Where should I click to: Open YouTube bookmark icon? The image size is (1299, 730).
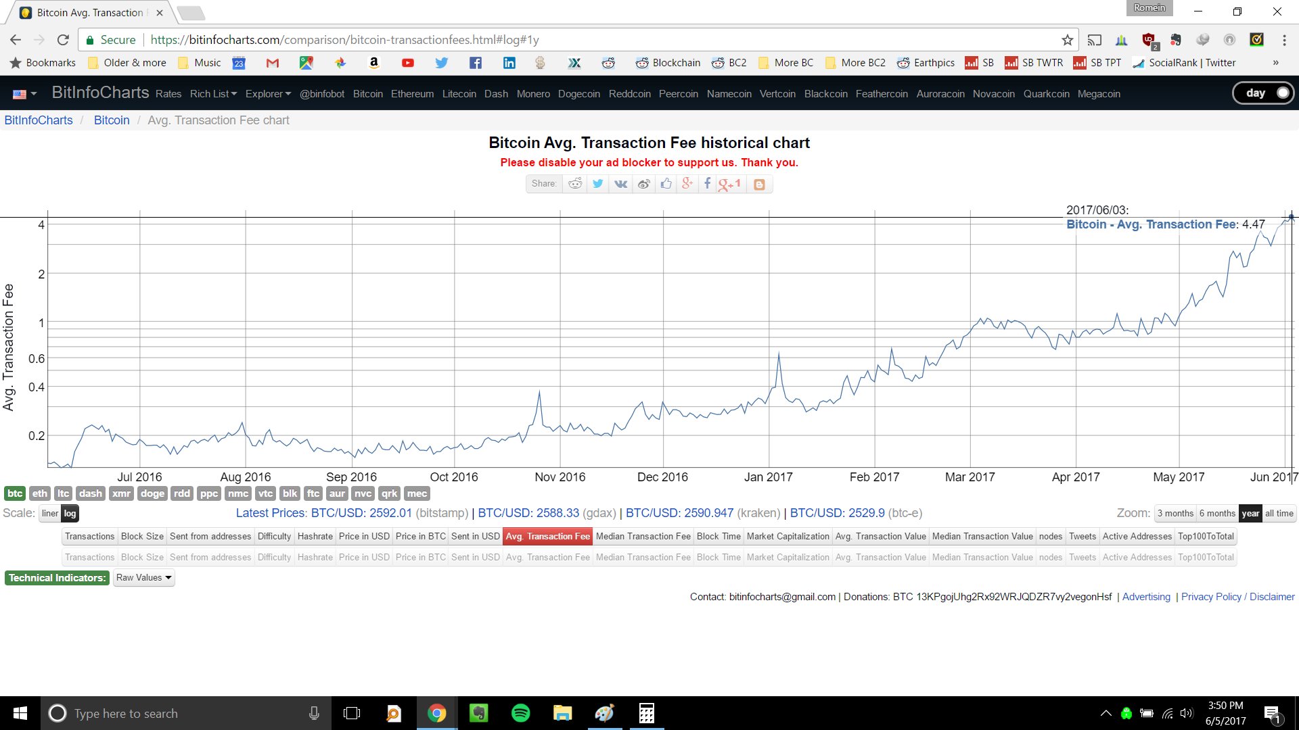407,63
